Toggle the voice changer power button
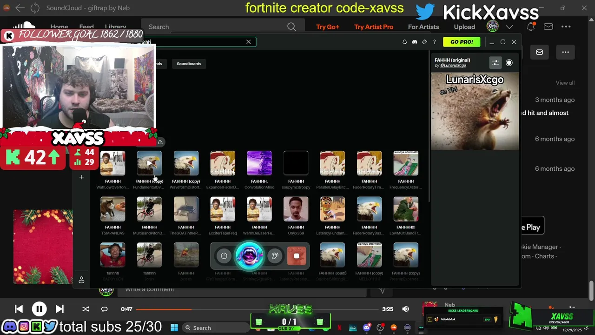The height and width of the screenshot is (335, 595). pos(224,256)
